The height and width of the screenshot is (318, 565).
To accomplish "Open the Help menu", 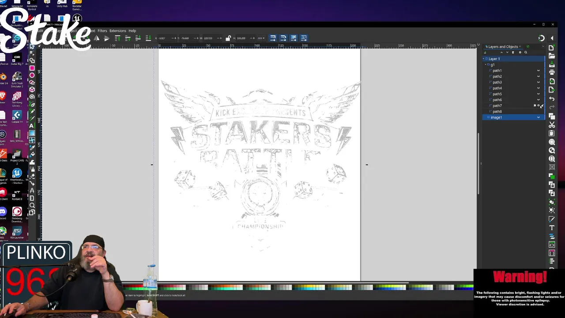I will [132, 31].
